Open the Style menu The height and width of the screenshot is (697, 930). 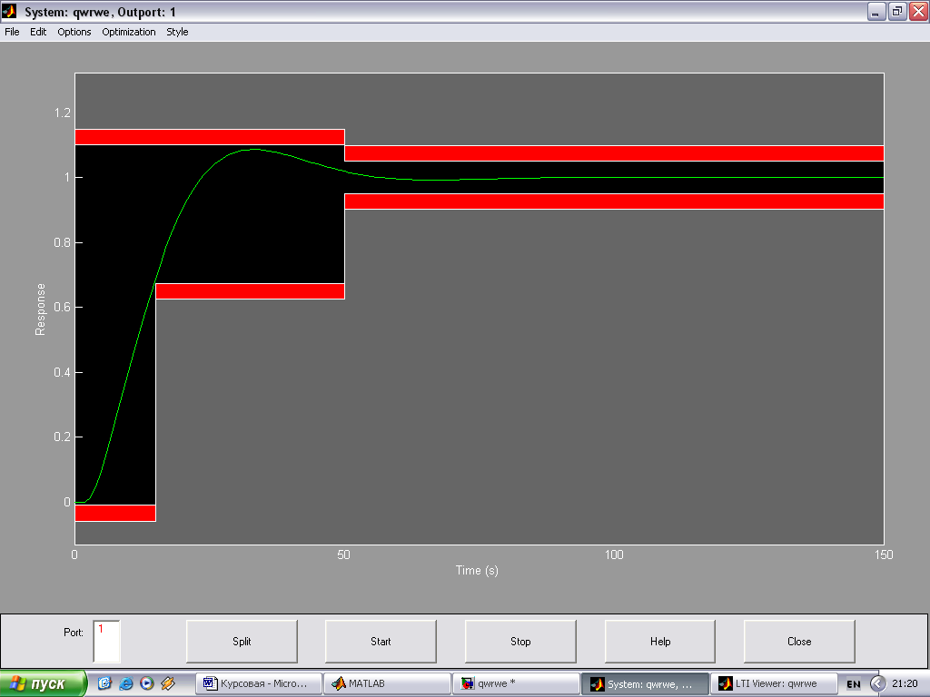click(177, 32)
